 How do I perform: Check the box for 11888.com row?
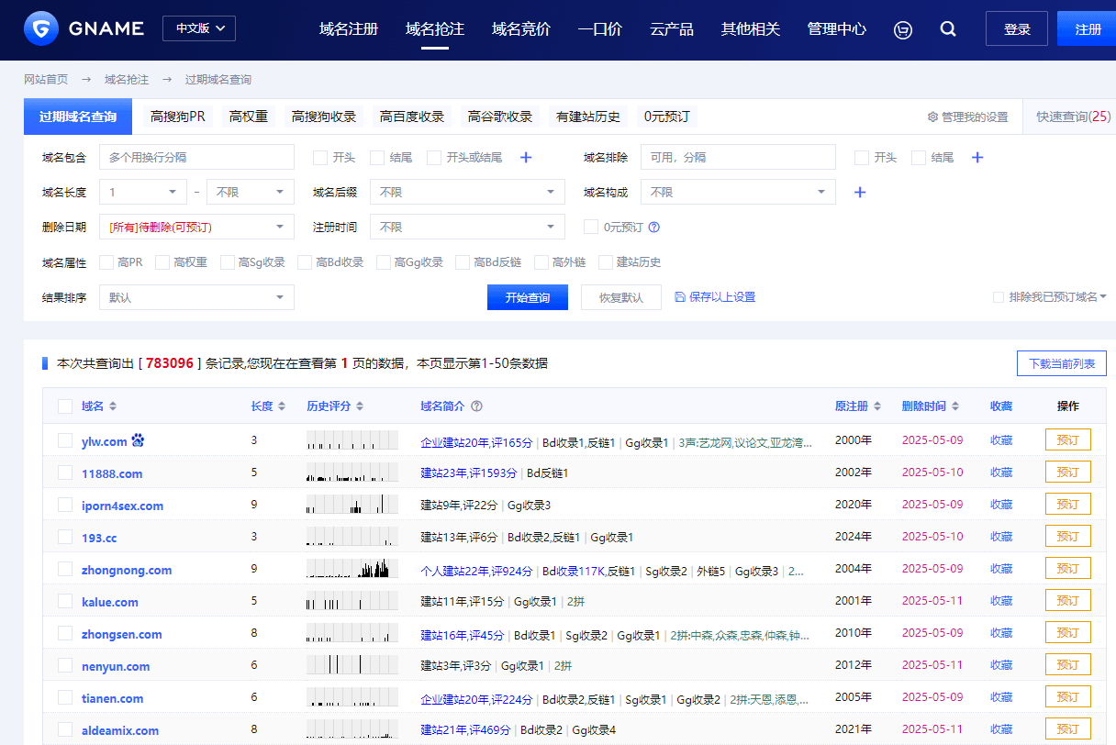coord(65,473)
